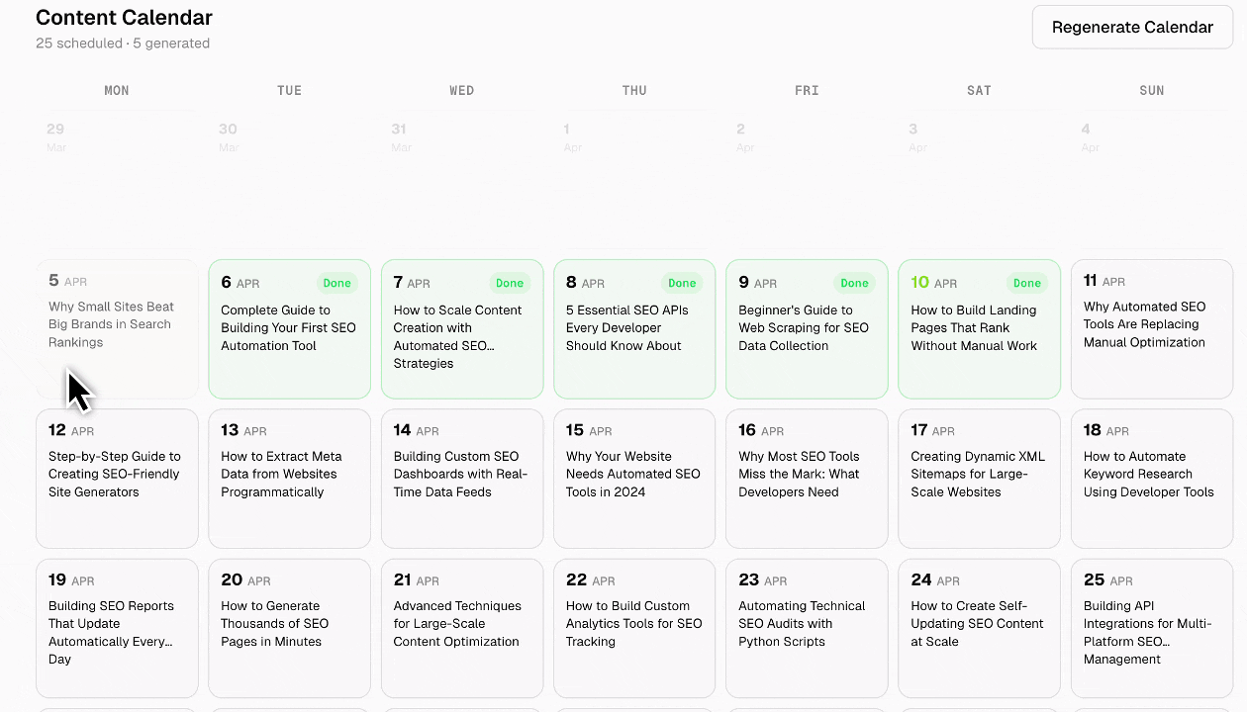The image size is (1247, 712).
Task: Select the April 19 Building SEO Reports card
Action: [x=117, y=626]
